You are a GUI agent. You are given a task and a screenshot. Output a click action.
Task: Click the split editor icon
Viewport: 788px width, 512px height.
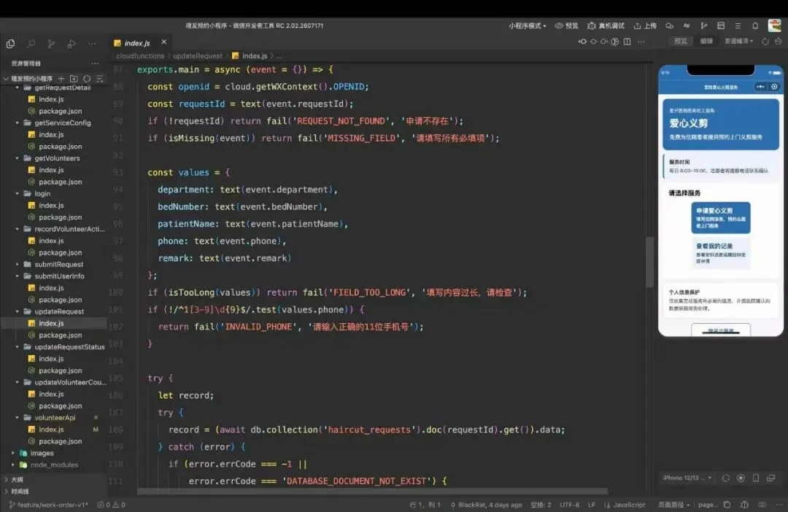(627, 42)
